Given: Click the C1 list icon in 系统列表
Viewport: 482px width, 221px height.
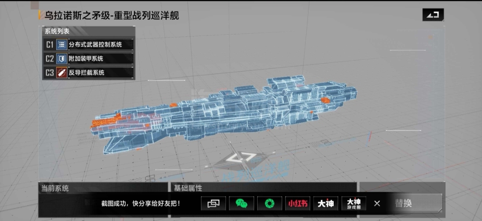Looking at the screenshot, I should (61, 45).
